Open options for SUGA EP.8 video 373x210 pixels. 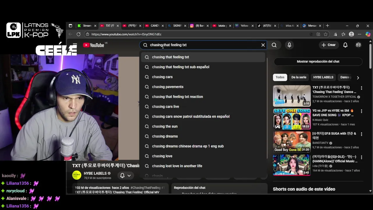point(361,134)
